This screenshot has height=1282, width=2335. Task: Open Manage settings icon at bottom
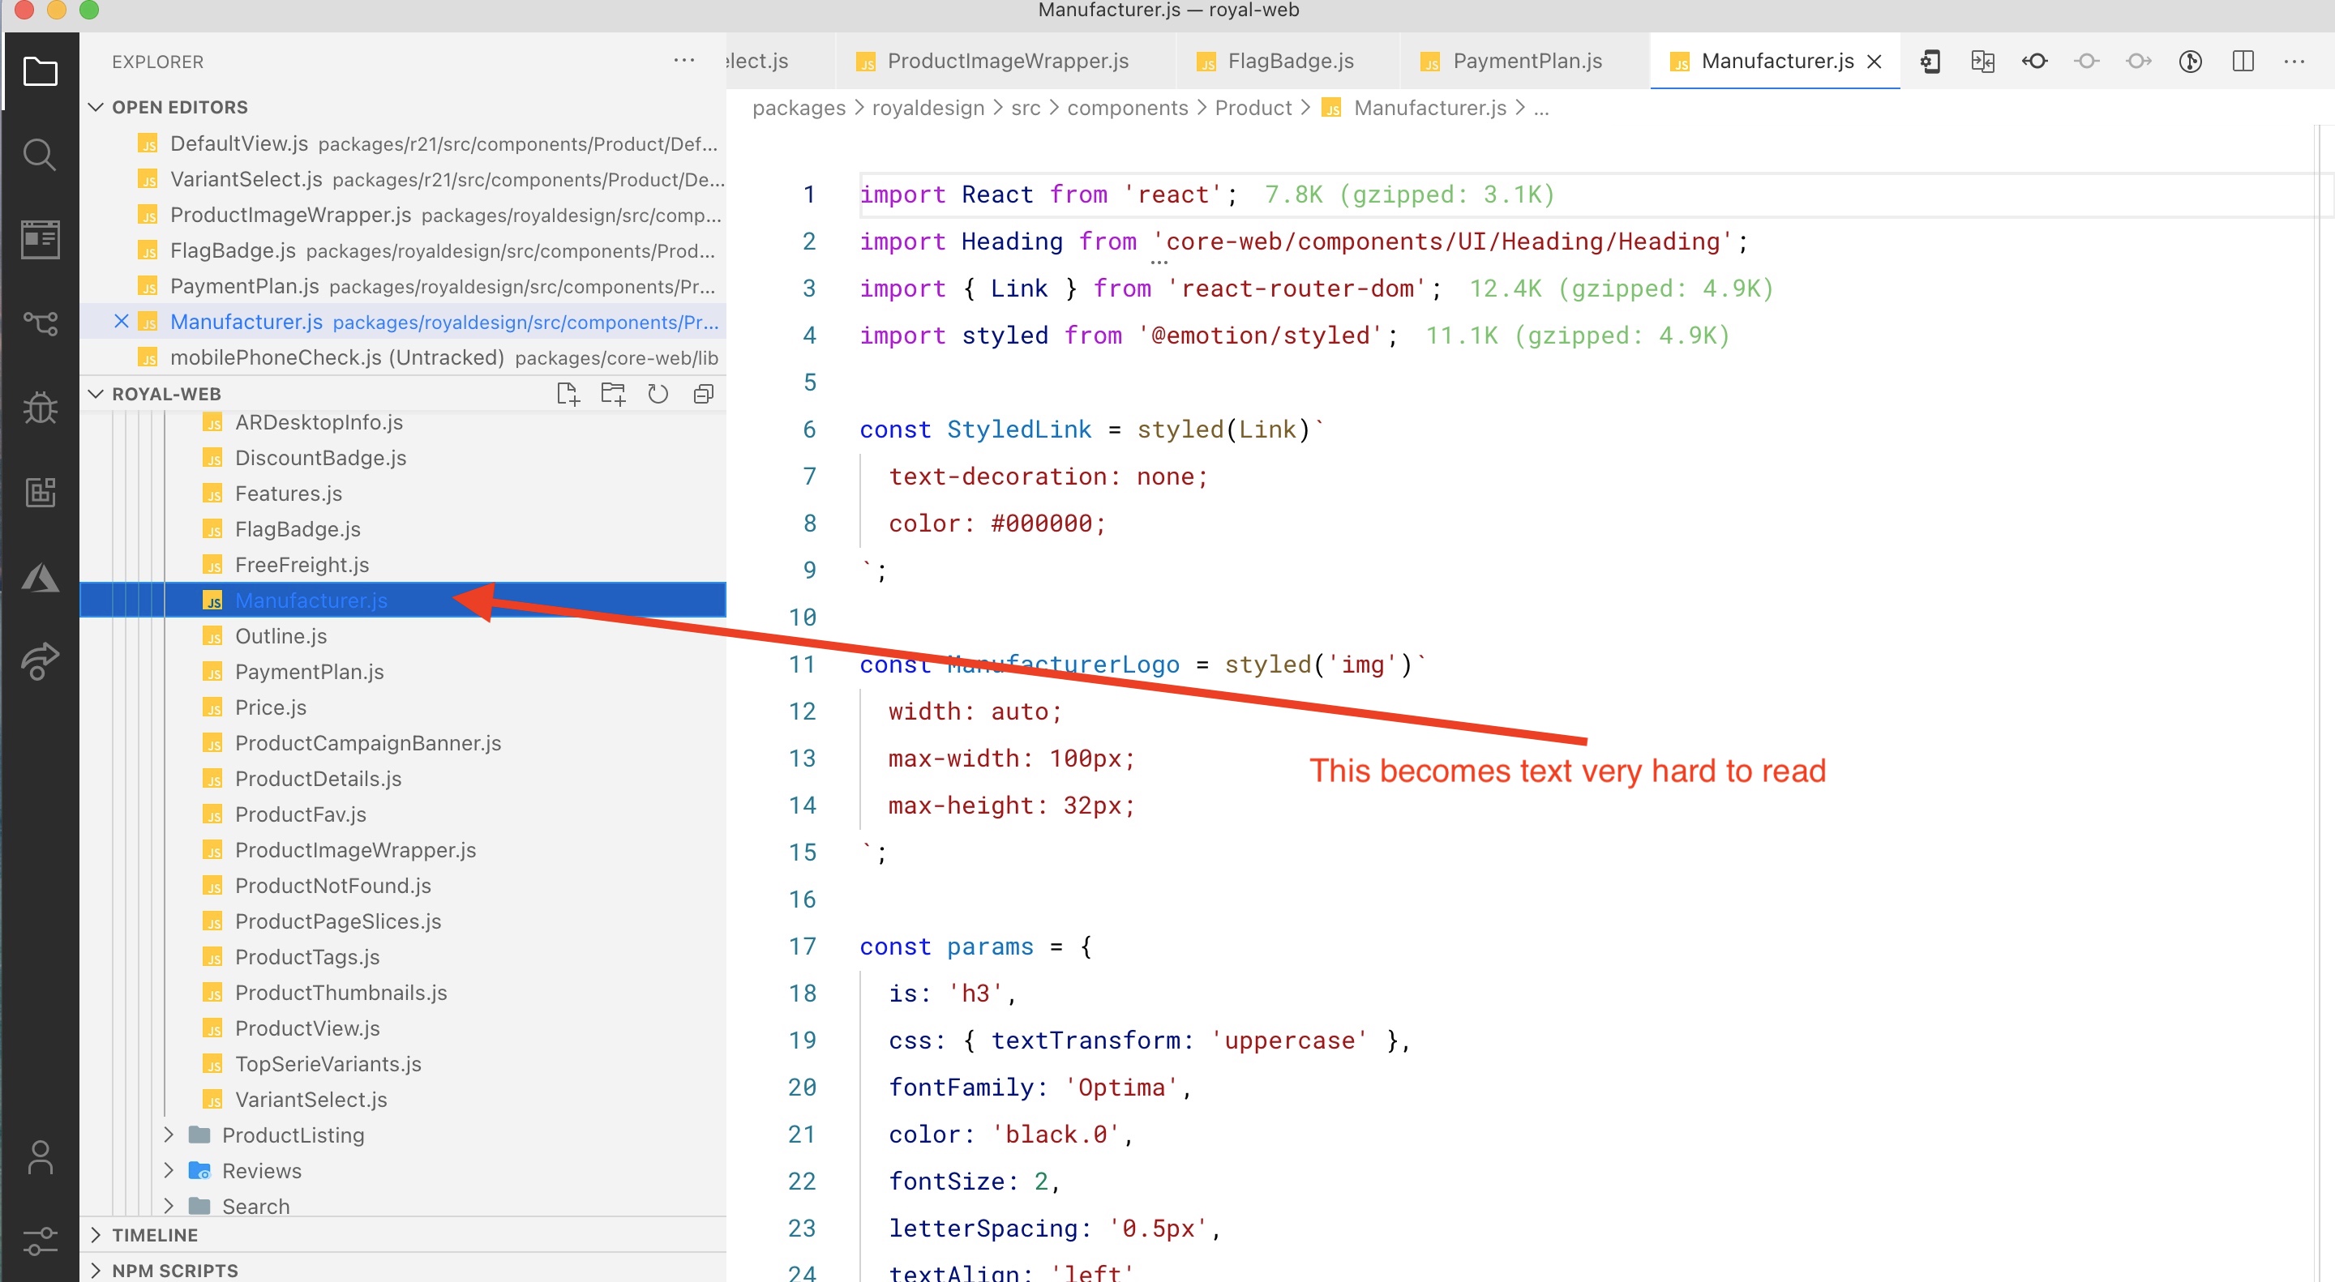pyautogui.click(x=40, y=1241)
